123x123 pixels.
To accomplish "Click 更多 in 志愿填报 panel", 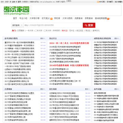I will point(43,89).
